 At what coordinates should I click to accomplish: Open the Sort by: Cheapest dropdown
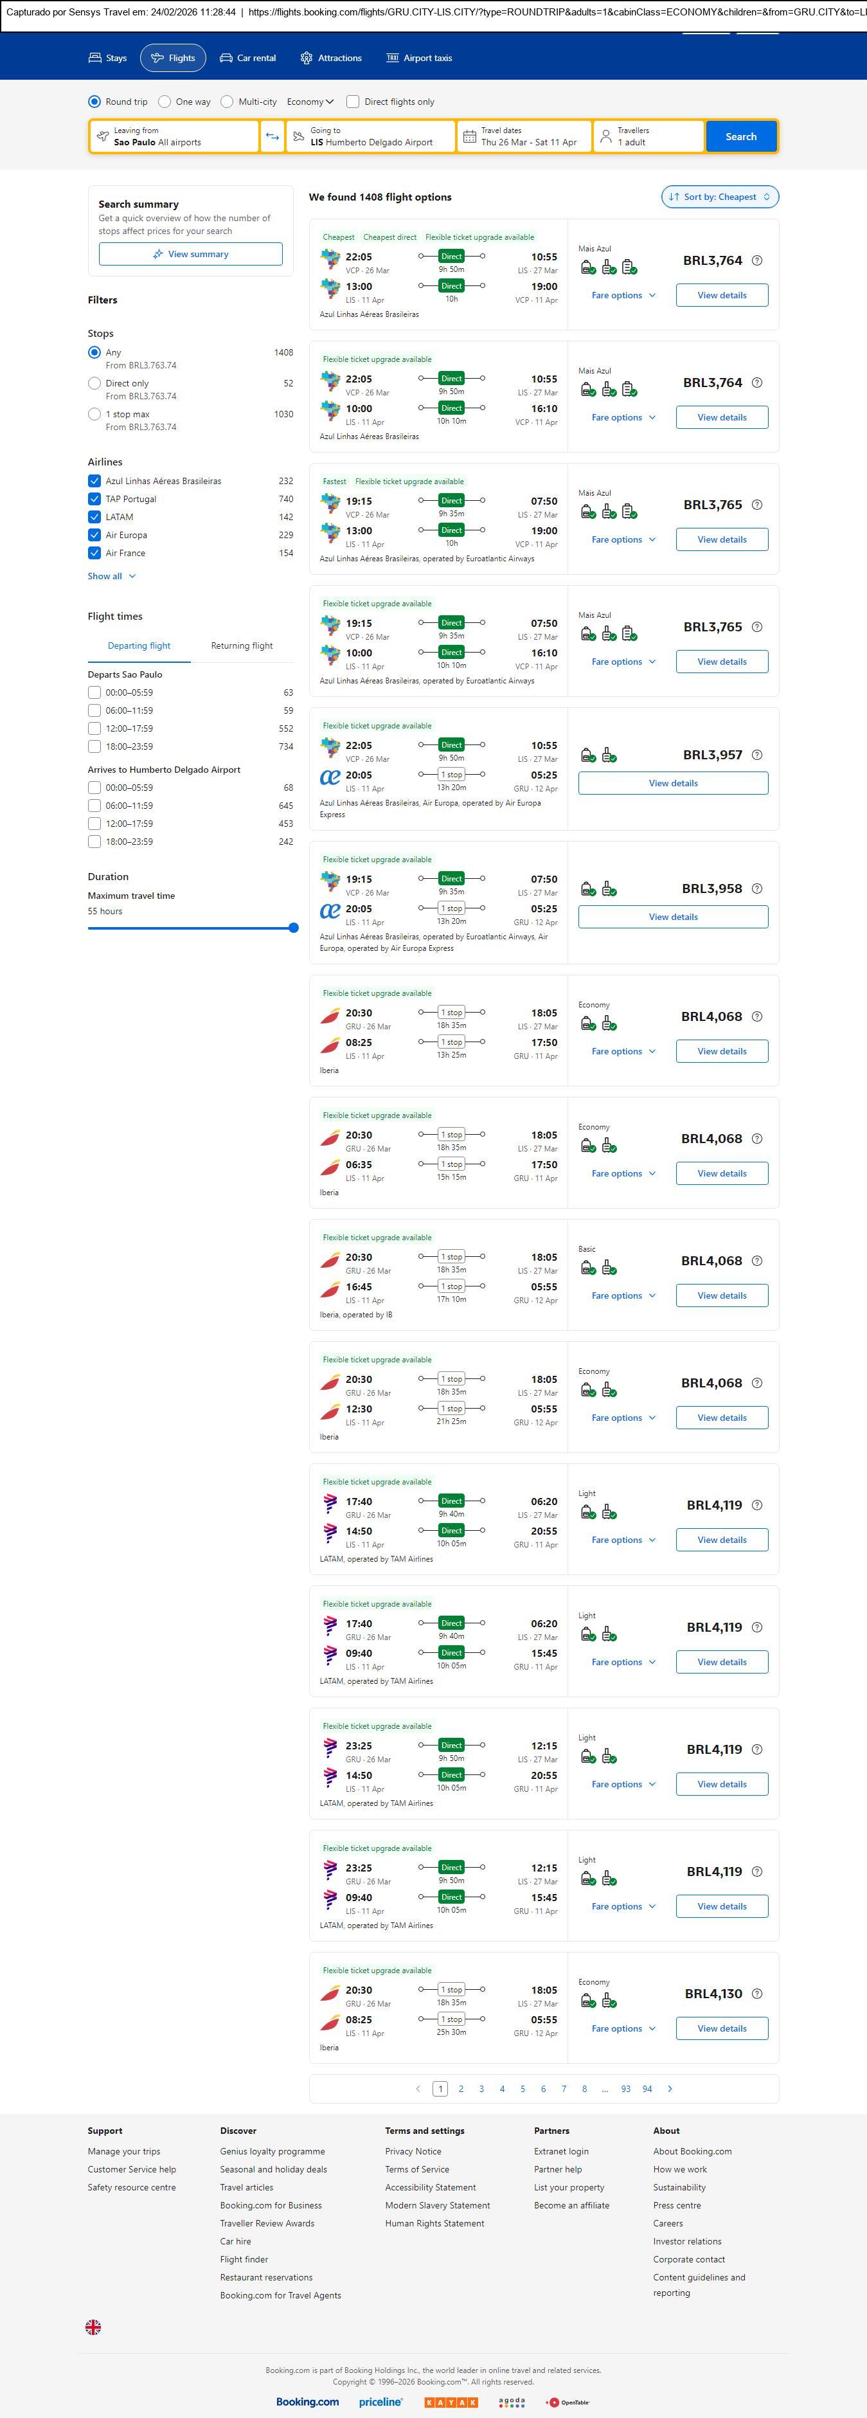click(720, 197)
